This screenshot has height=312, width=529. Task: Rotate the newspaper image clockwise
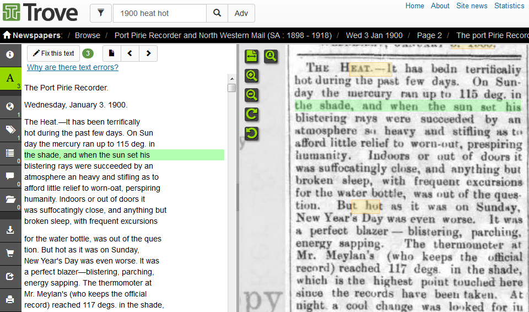(x=251, y=114)
